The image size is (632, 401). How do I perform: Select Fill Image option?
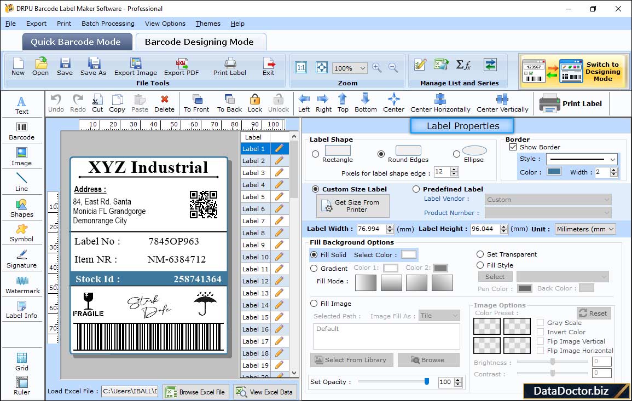(x=314, y=304)
